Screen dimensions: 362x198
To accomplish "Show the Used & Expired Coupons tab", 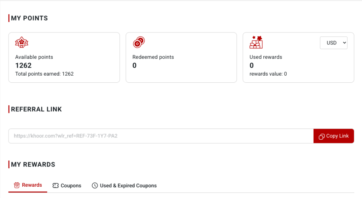I will tap(124, 186).
